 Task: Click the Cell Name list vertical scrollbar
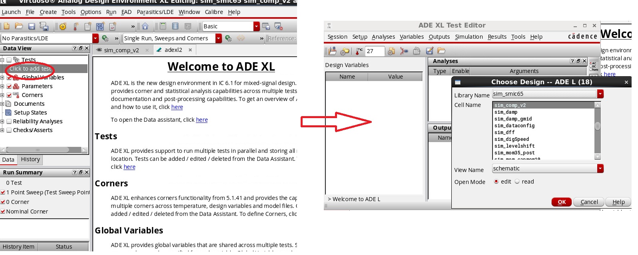[x=598, y=130]
